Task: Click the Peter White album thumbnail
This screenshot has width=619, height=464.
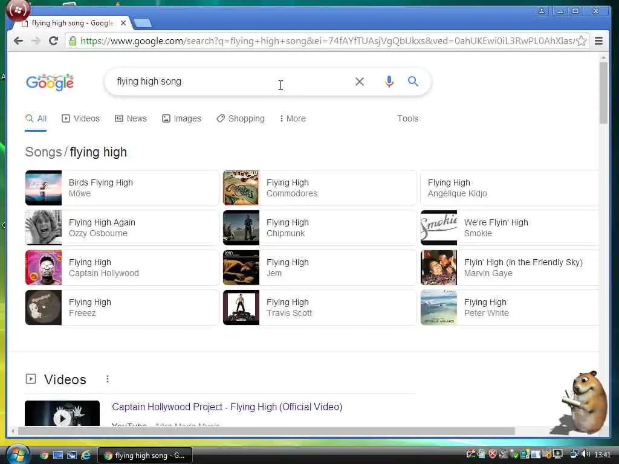Action: pyautogui.click(x=439, y=308)
